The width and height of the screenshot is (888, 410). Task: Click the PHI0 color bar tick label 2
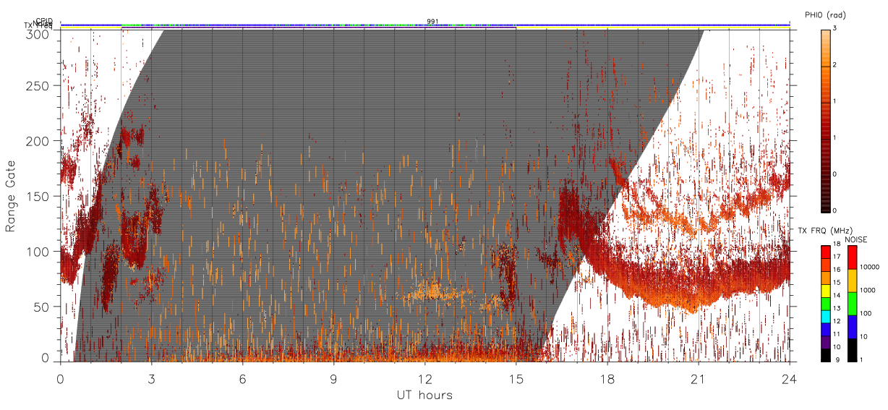click(835, 66)
